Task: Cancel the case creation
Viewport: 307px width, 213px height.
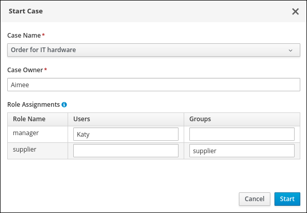Action: pos(254,199)
